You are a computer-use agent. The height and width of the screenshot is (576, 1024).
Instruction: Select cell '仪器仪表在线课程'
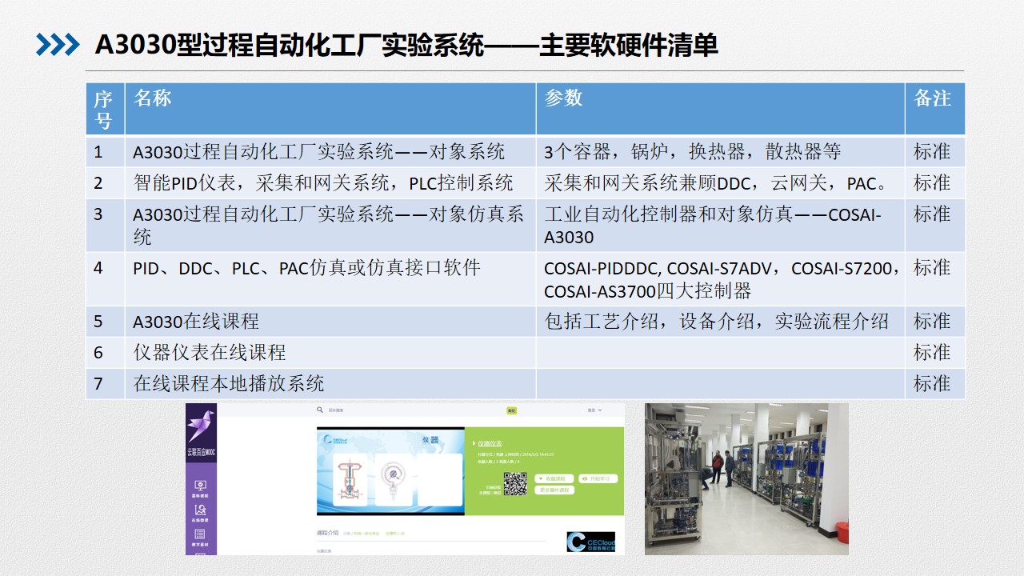[x=330, y=353]
